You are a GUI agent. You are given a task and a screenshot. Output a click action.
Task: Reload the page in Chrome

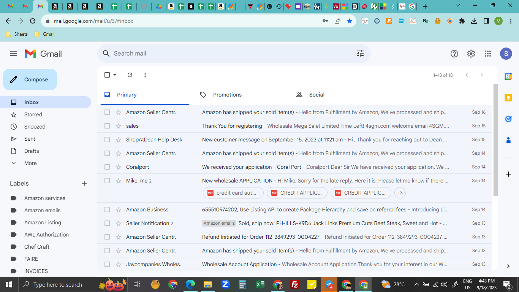[x=33, y=21]
